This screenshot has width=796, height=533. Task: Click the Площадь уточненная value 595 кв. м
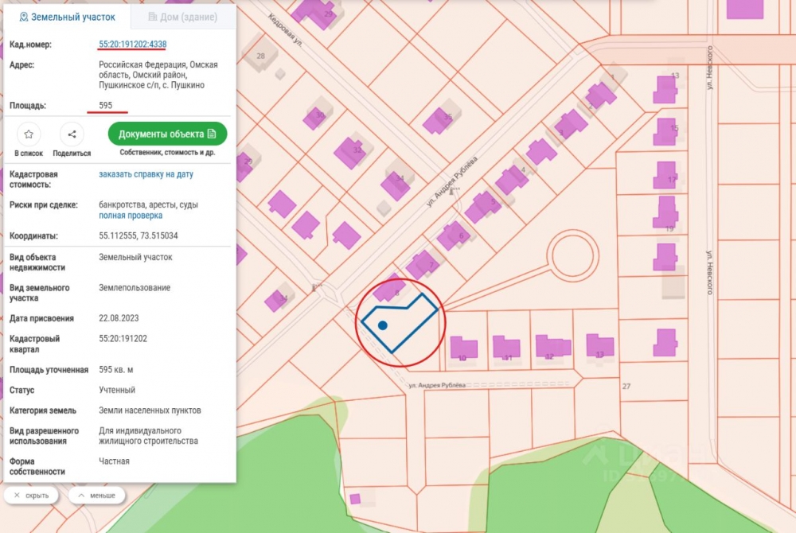[x=115, y=369]
